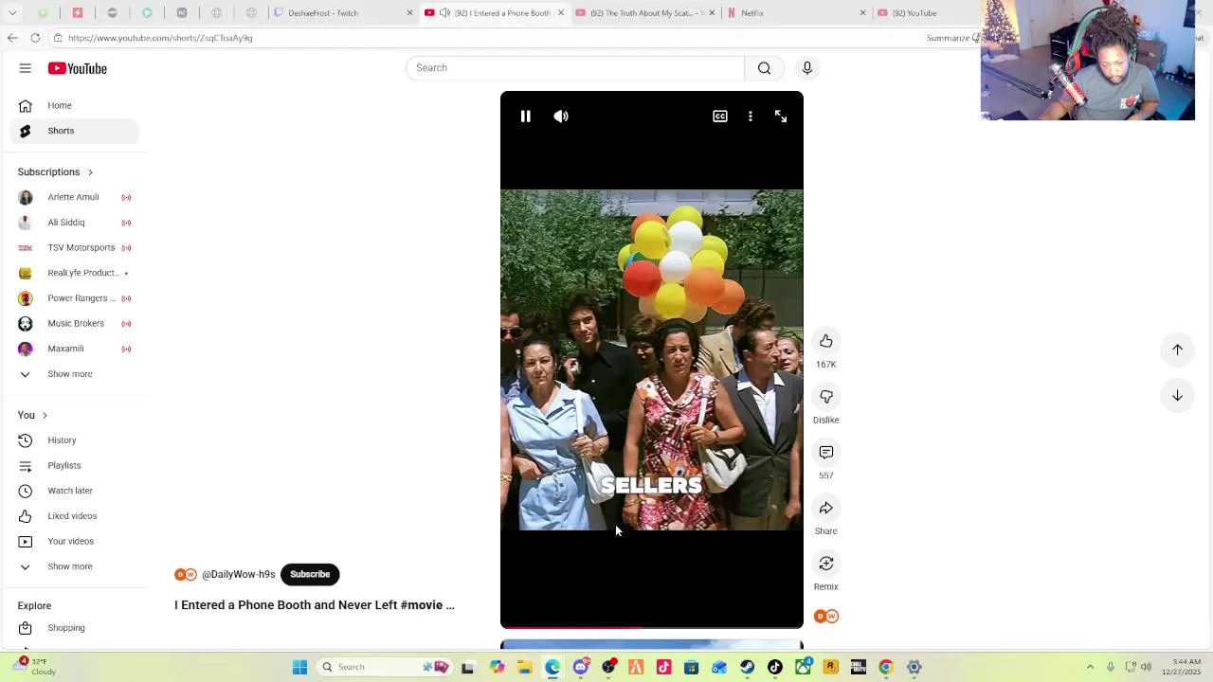Viewport: 1213px width, 682px height.
Task: Select Shorts in the sidebar
Action: (x=75, y=131)
